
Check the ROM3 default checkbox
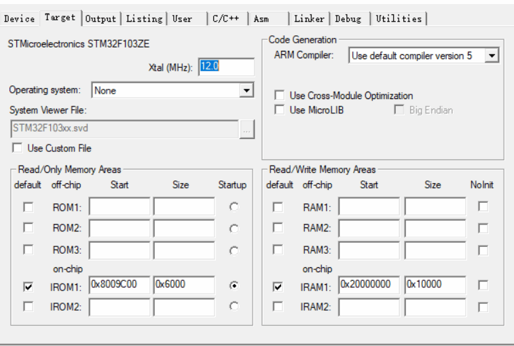29,250
